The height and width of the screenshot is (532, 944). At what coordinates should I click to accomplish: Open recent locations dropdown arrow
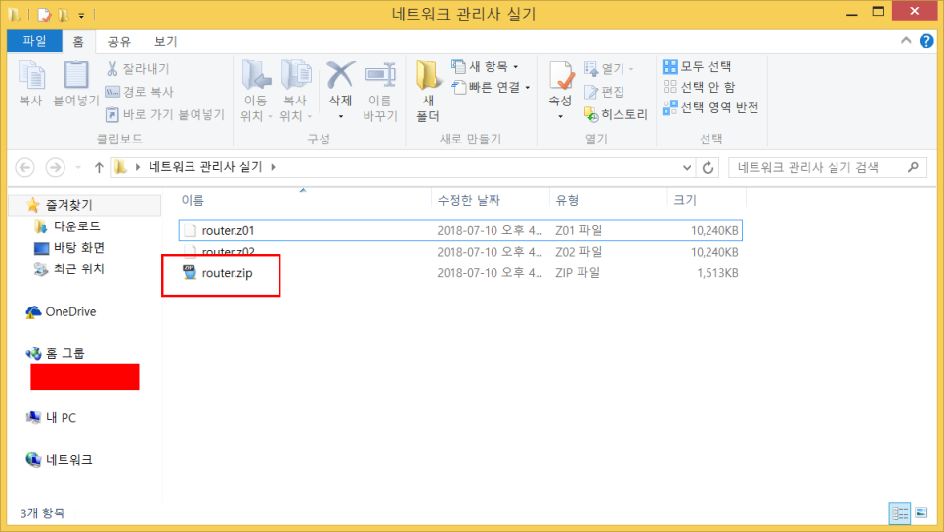point(78,167)
